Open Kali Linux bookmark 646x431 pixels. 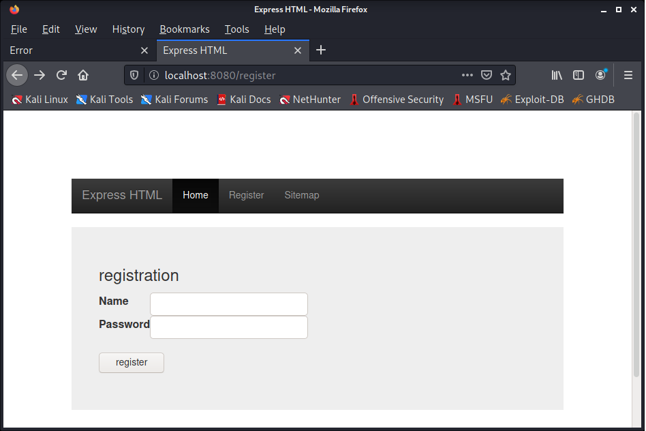pyautogui.click(x=40, y=100)
